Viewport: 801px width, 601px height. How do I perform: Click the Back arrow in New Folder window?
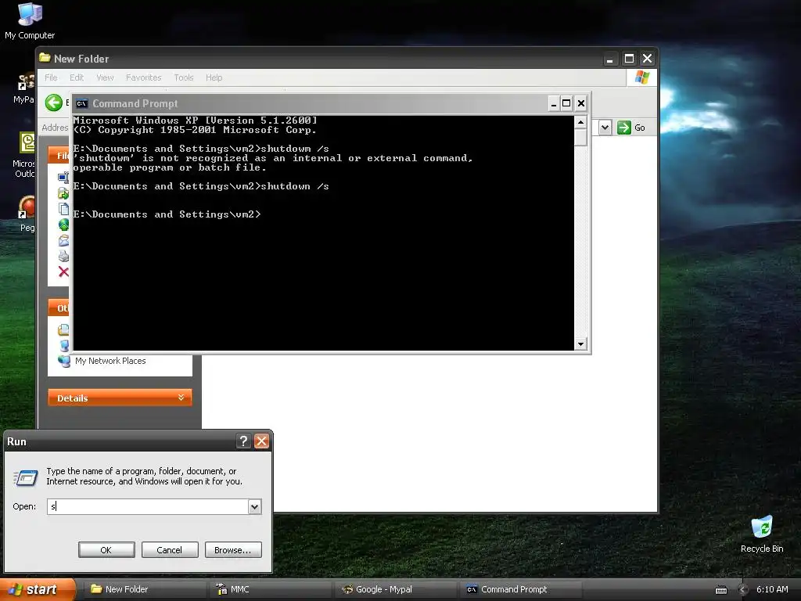coord(54,103)
